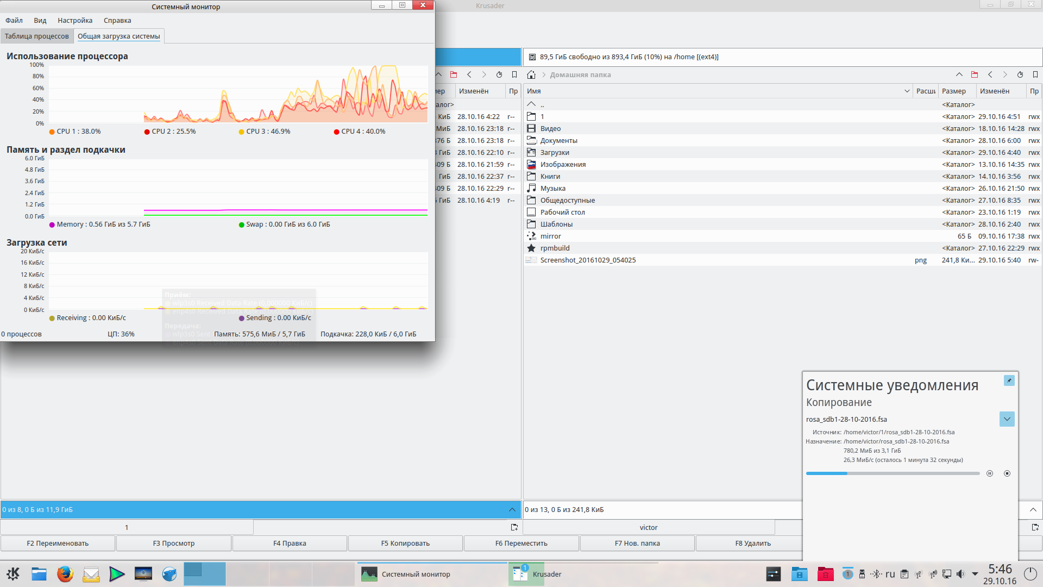Viewport: 1043px width, 587px height.
Task: Expand details of rosa_sdb1 copy job
Action: point(1007,419)
